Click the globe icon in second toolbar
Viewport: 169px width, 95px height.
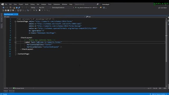(x=13, y=10)
